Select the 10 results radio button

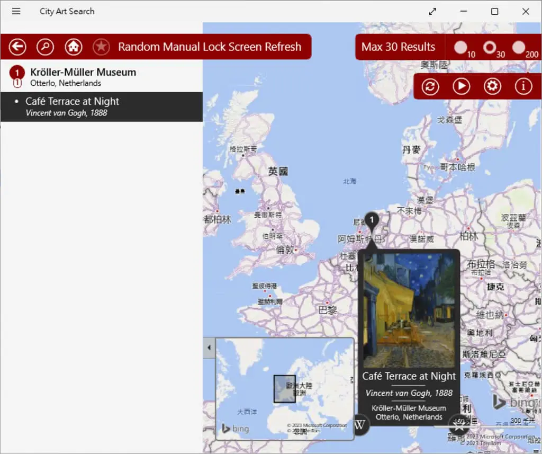click(460, 47)
